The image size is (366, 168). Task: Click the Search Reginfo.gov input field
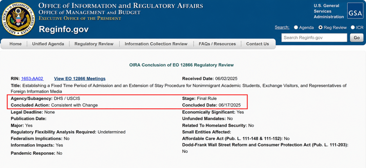(x=314, y=38)
